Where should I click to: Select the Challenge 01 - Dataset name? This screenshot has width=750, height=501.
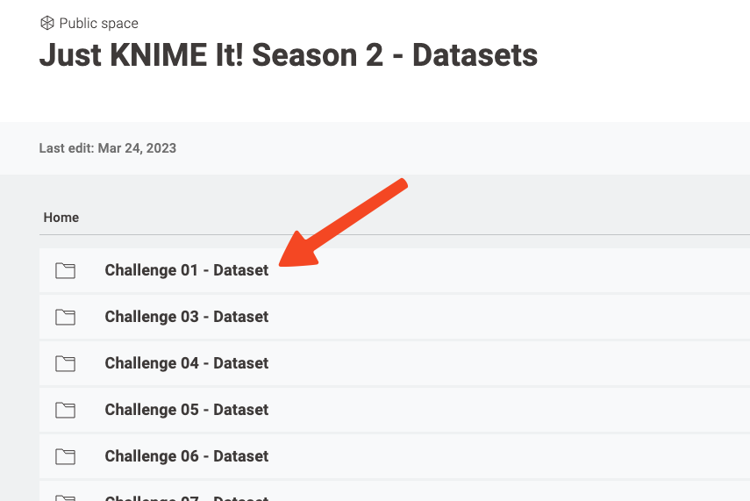pyautogui.click(x=187, y=270)
